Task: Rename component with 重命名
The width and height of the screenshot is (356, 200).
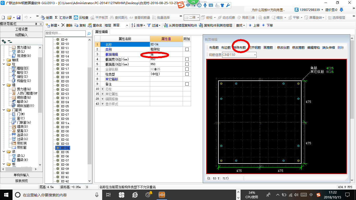Action: (x=95, y=25)
